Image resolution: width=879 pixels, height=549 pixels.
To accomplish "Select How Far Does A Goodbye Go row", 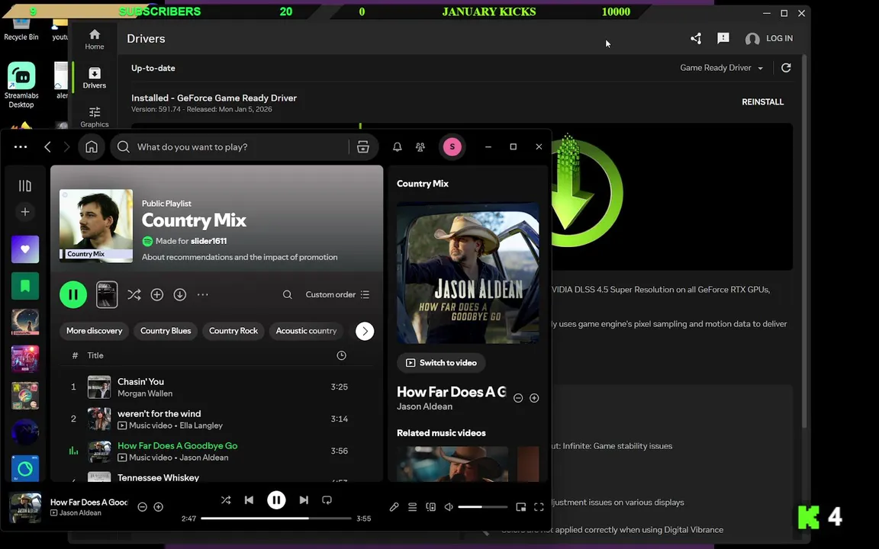I will (217, 451).
